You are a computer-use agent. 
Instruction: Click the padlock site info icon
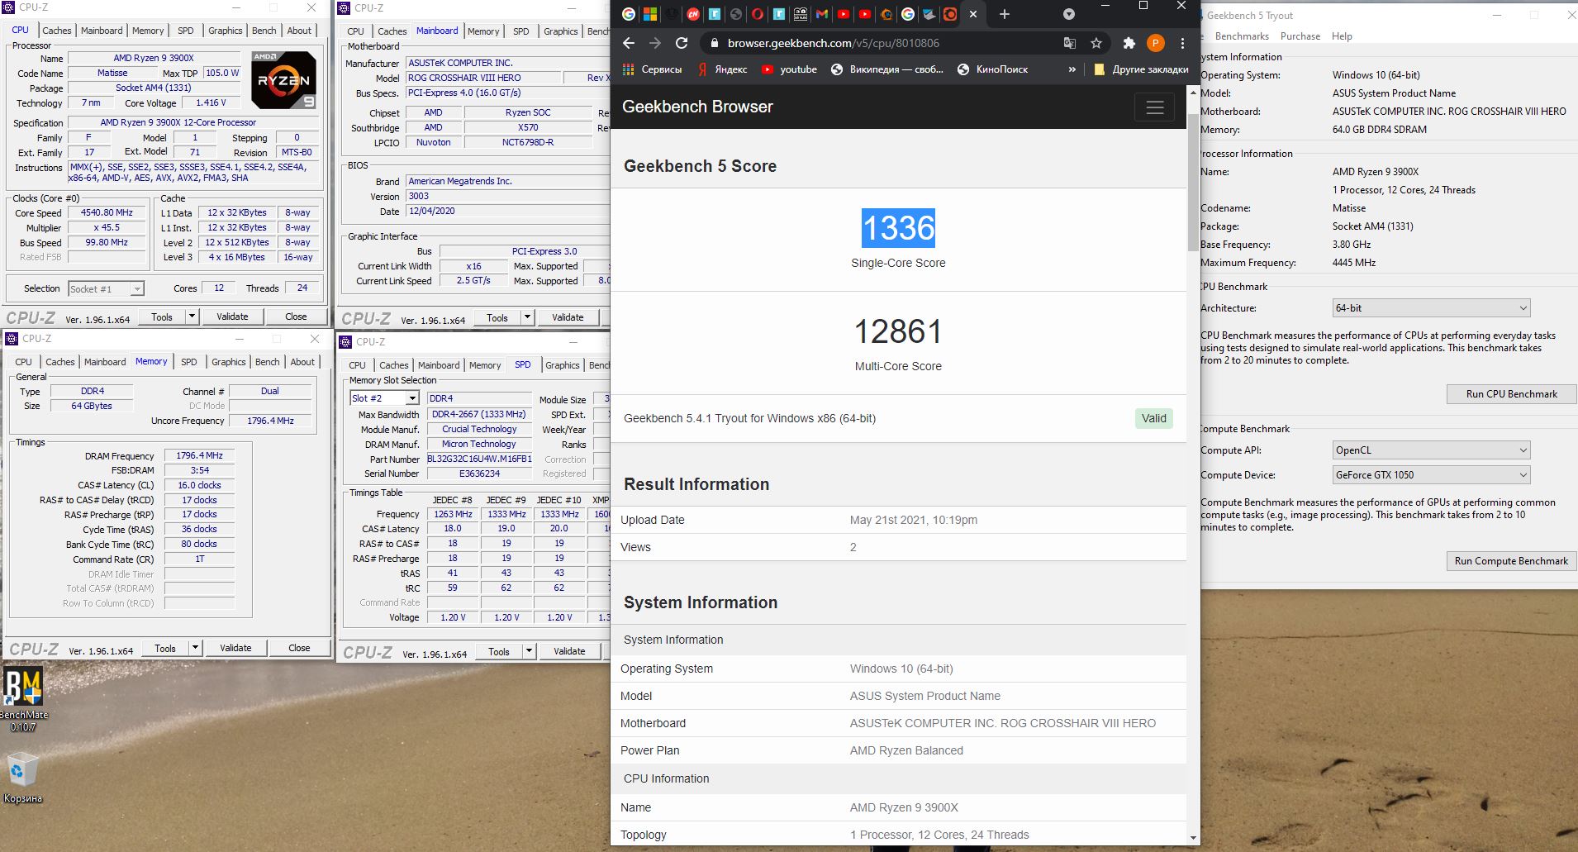714,43
